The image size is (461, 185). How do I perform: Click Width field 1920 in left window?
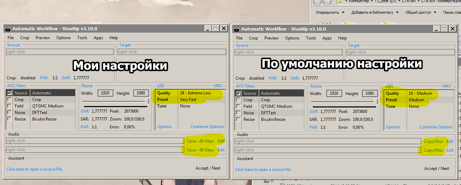105,93
